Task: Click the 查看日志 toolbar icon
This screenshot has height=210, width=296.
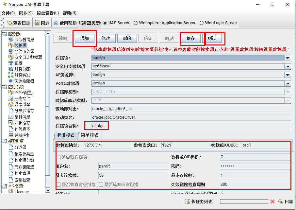Action: tap(9, 23)
